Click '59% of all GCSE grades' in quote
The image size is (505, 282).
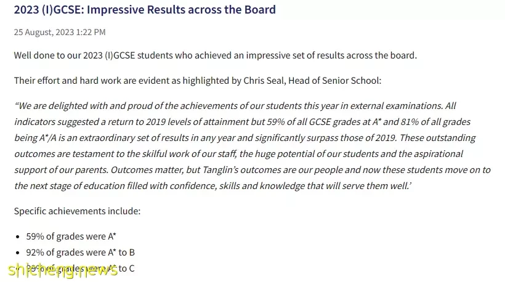click(x=318, y=122)
